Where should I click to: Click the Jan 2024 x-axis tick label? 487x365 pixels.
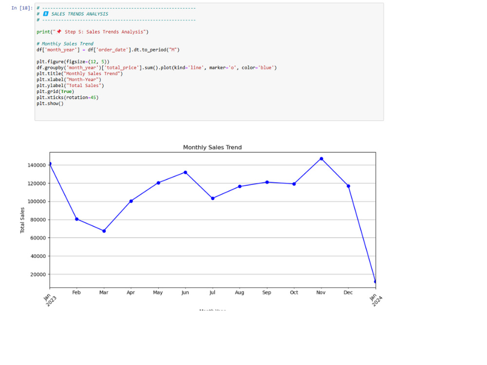(376, 299)
